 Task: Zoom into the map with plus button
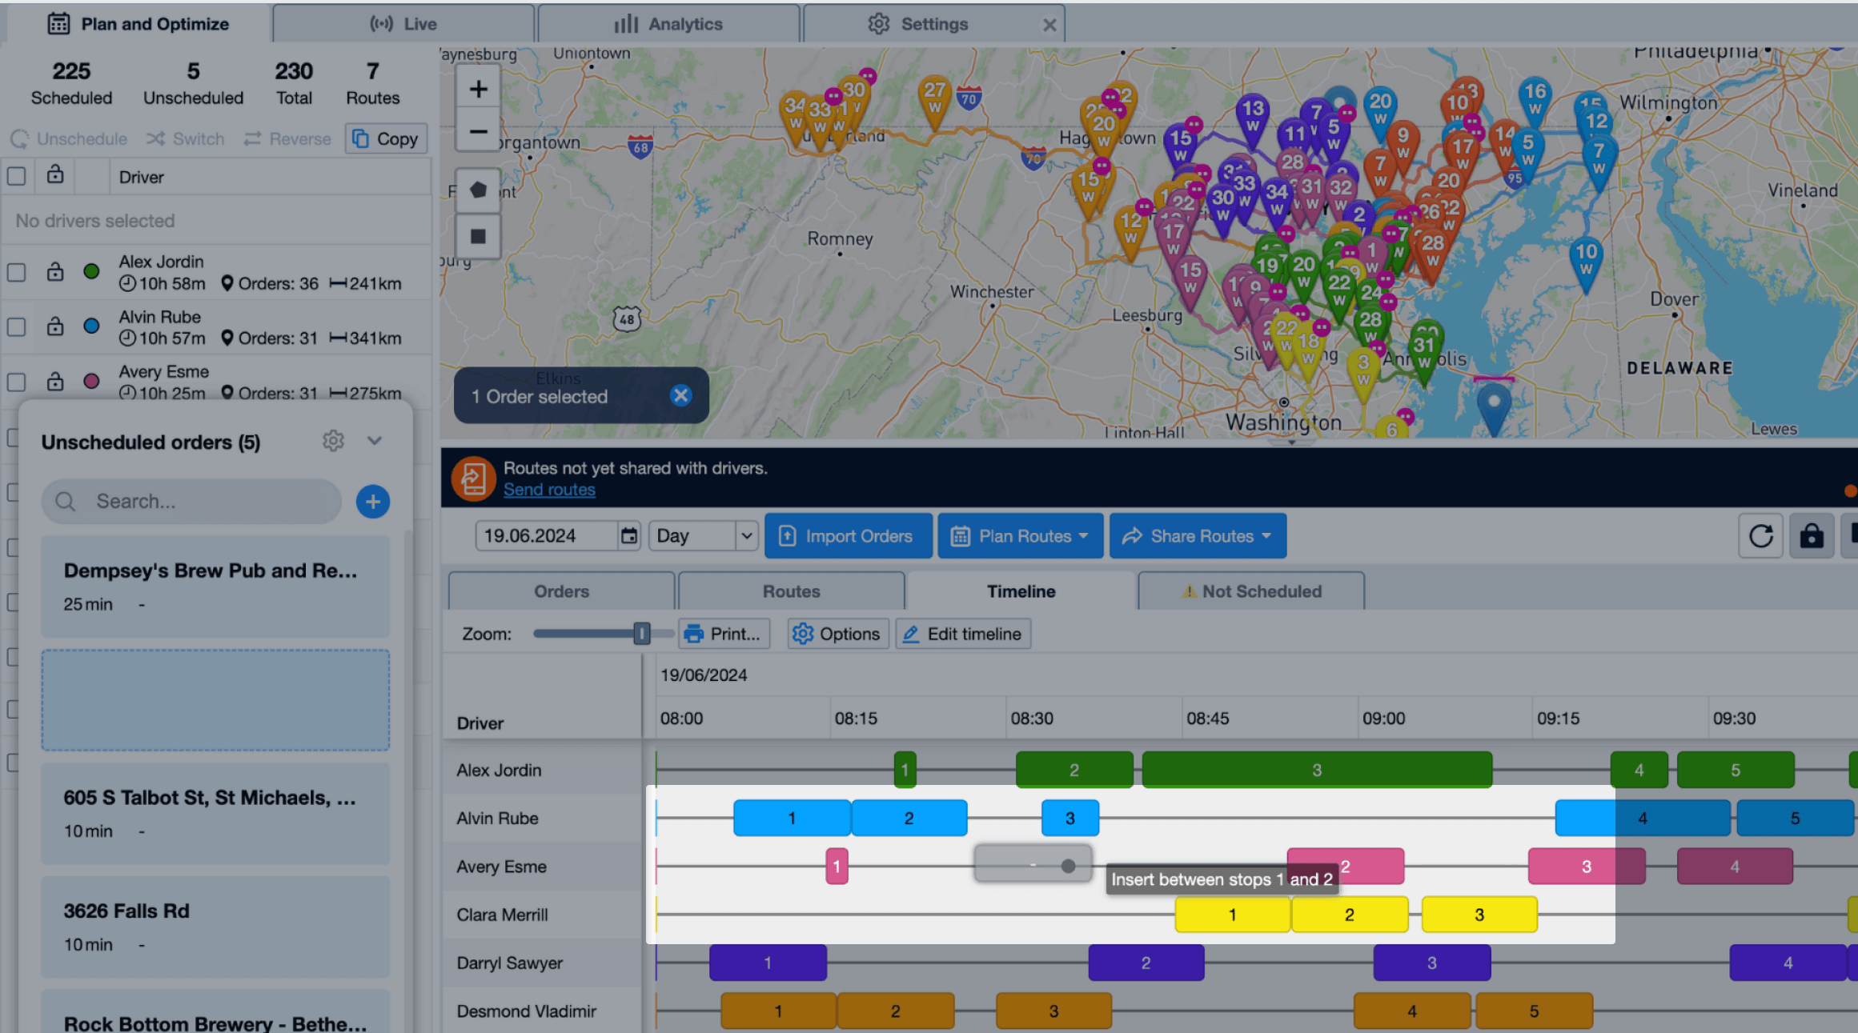pos(477,88)
